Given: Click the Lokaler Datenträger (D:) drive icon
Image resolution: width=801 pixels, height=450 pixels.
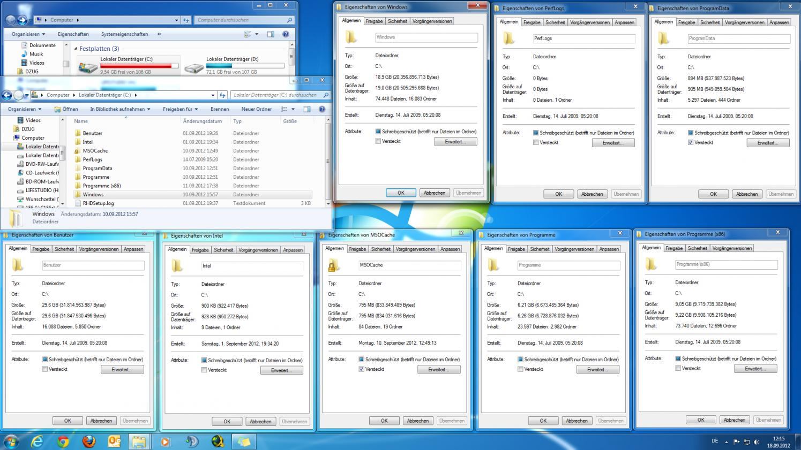Looking at the screenshot, I should (194, 67).
